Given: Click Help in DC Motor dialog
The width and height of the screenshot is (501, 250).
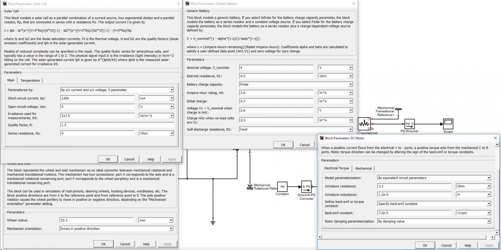Looking at the screenshot, I should click(x=468, y=245).
